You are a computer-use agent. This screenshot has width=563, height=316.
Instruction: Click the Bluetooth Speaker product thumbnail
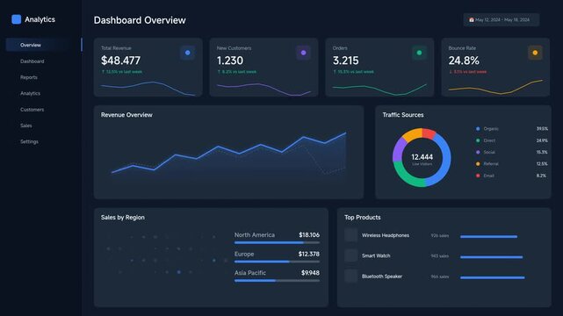(350, 276)
